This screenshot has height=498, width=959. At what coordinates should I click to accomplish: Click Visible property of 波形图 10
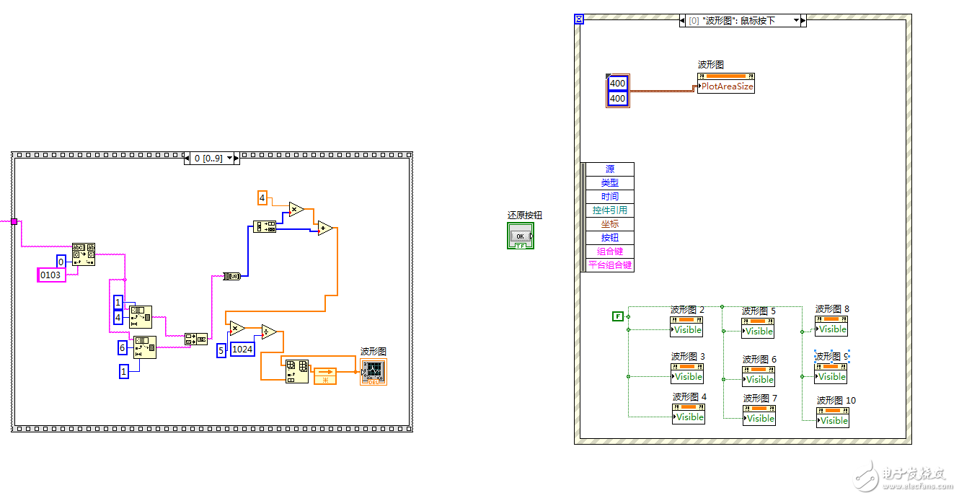[x=833, y=421]
